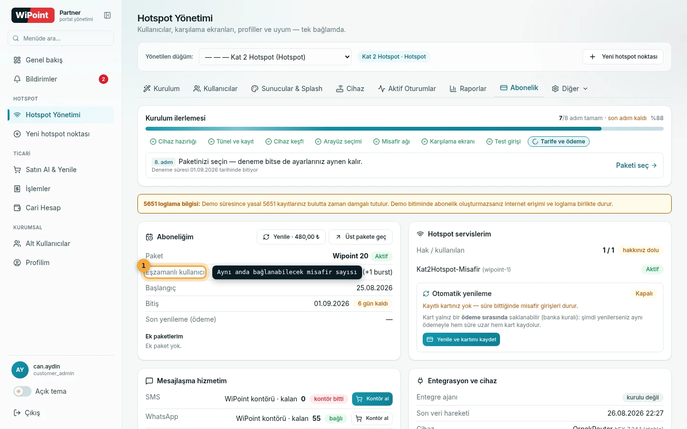
Task: Click the Genel bakış dashboard icon
Action: coord(17,60)
